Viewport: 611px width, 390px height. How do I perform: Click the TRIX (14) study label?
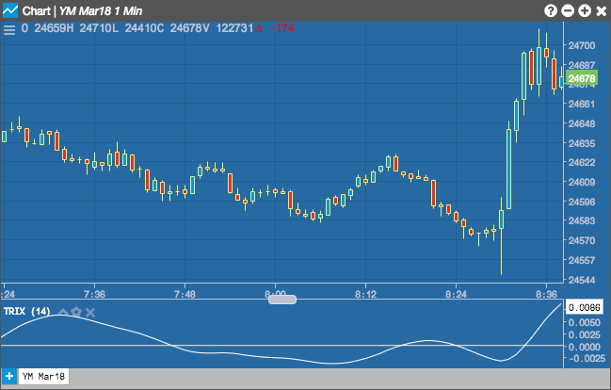click(27, 311)
